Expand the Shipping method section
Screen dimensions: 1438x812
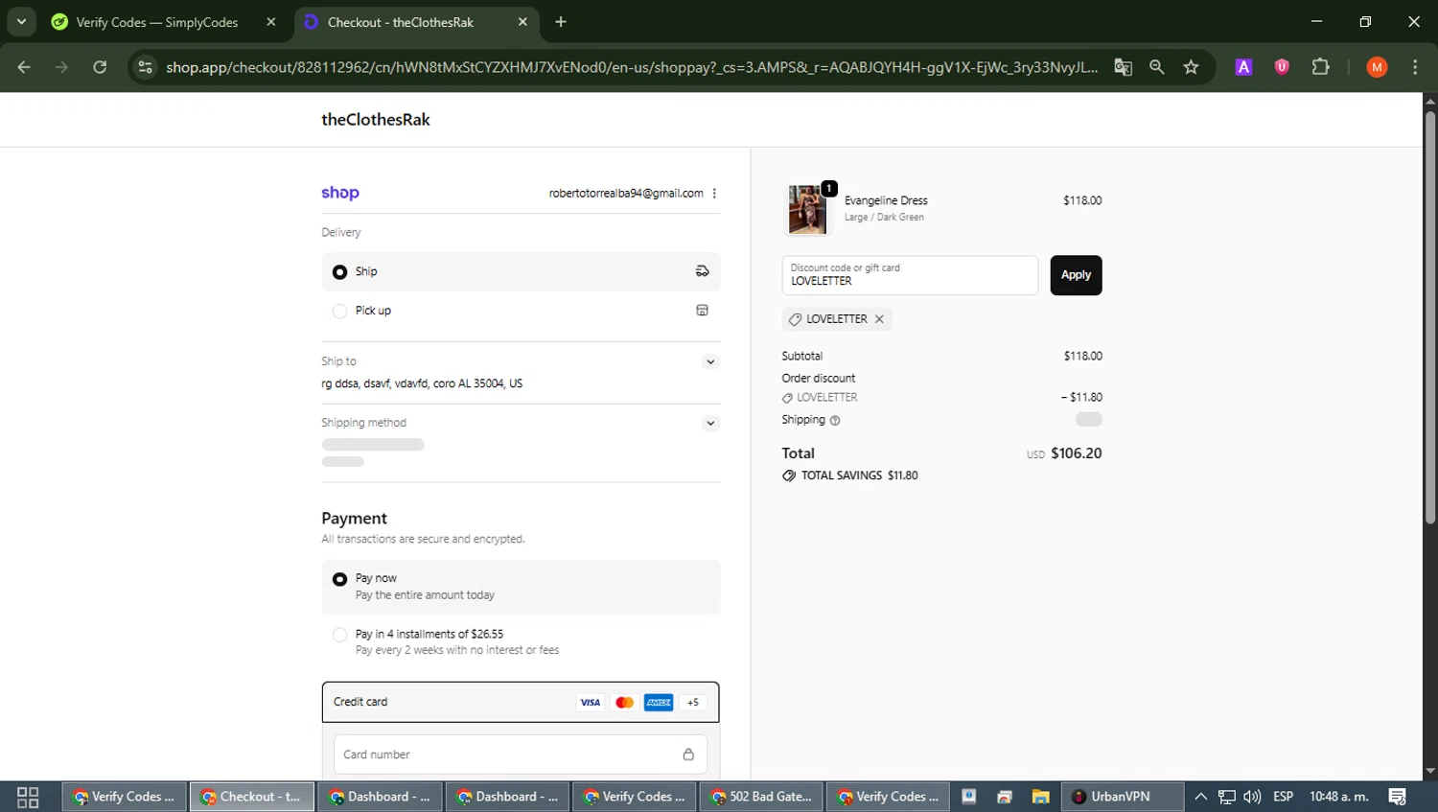coord(710,423)
